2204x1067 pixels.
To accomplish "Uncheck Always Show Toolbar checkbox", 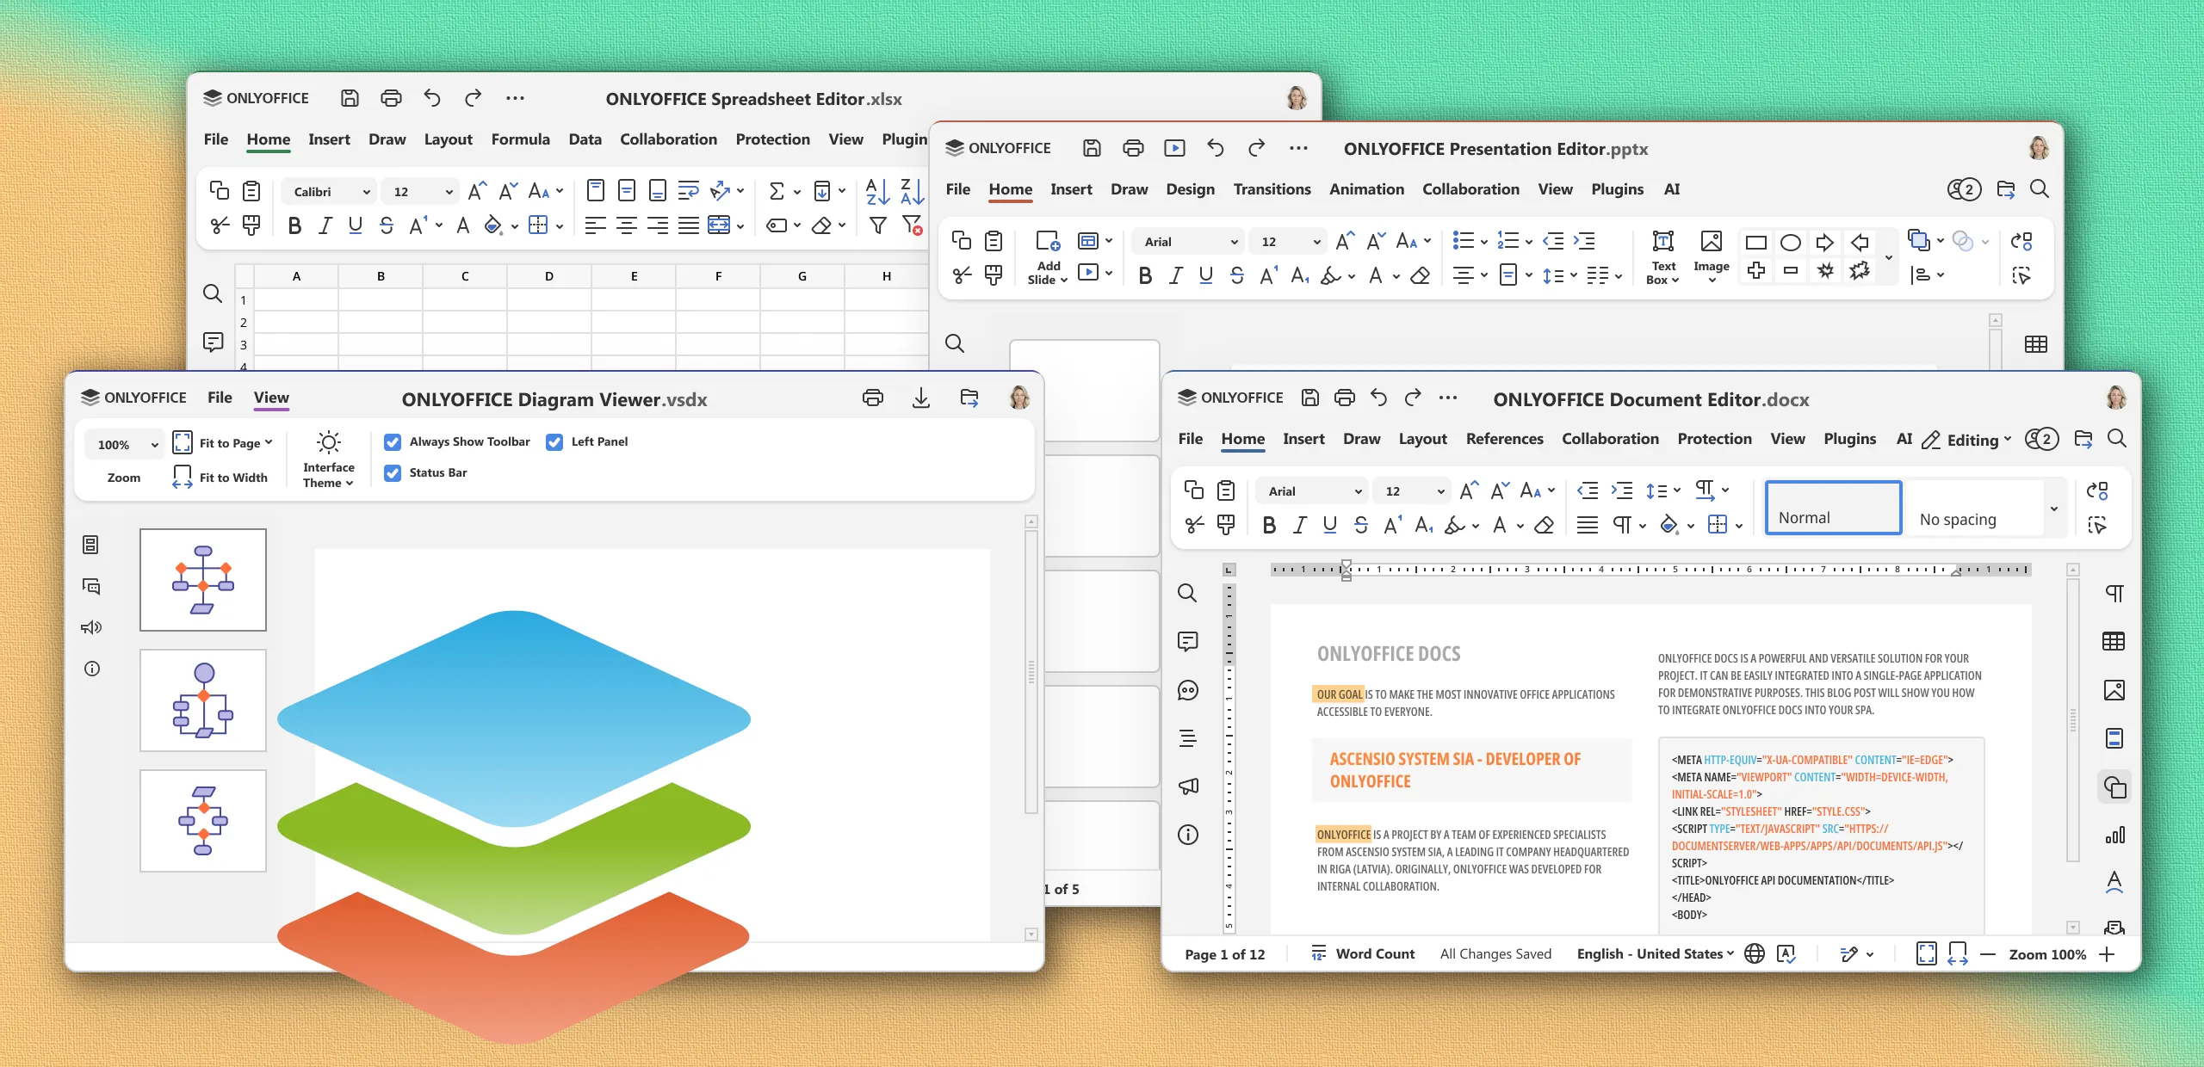I will (x=393, y=441).
